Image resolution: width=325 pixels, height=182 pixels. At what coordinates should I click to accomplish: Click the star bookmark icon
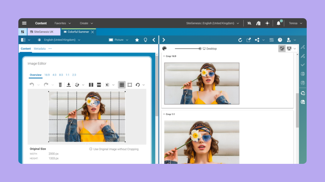pyautogui.click(x=137, y=40)
